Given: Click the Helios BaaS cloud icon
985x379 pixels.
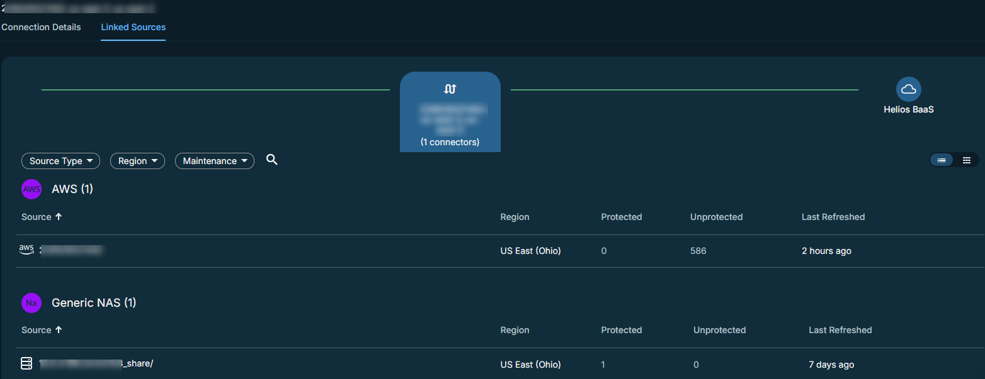Looking at the screenshot, I should click(x=909, y=89).
